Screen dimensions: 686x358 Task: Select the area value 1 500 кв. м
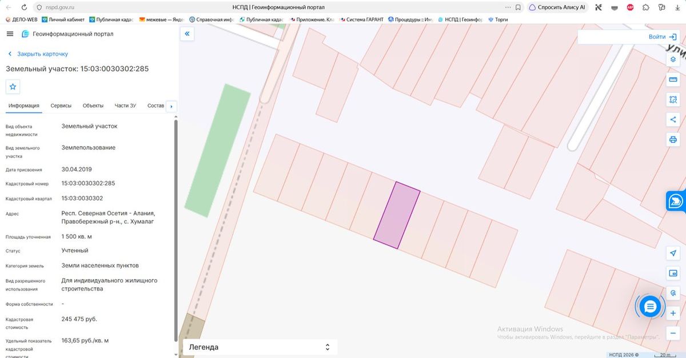[x=77, y=236]
